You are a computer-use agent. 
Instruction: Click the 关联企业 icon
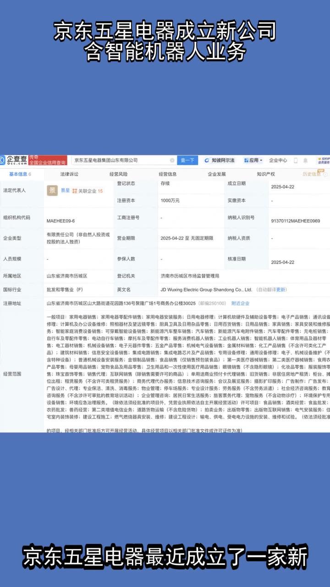click(75, 191)
